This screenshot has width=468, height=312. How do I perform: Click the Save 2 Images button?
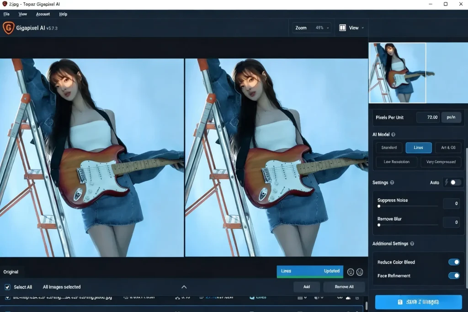pyautogui.click(x=418, y=302)
